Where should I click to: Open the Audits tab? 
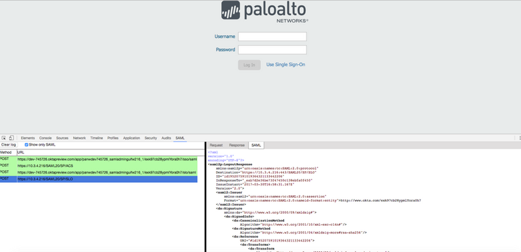click(x=166, y=138)
